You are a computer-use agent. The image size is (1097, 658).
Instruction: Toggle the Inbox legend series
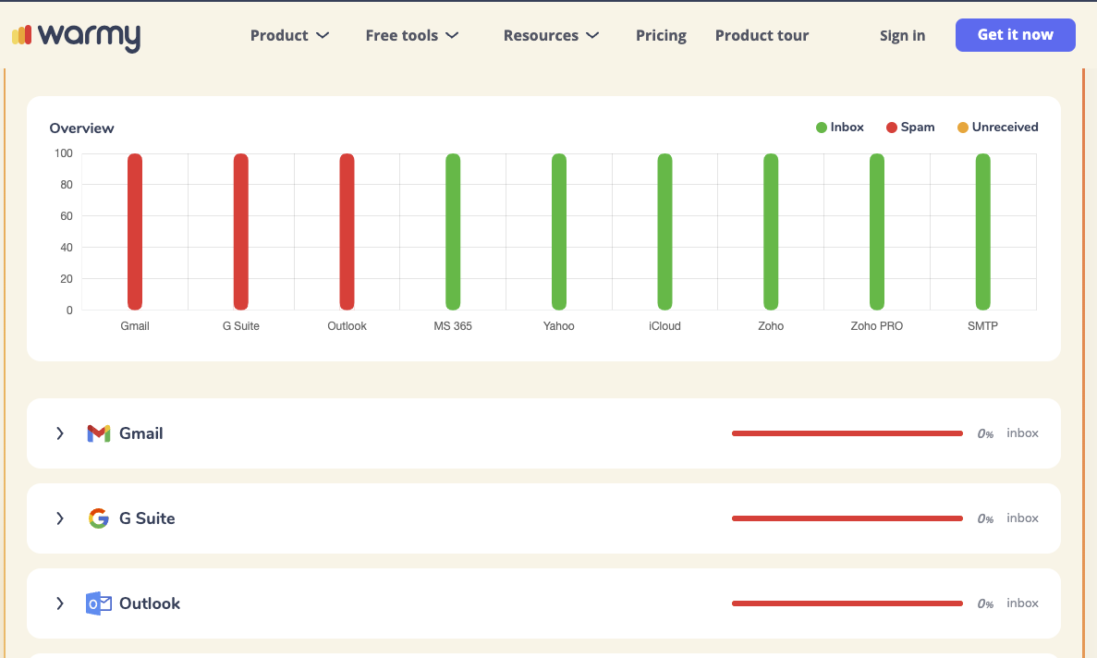pyautogui.click(x=840, y=128)
